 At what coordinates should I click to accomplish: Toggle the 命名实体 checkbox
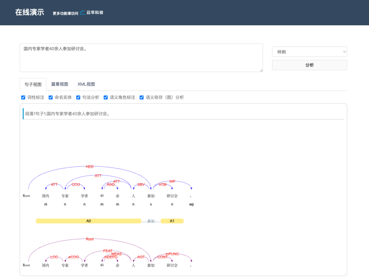[51, 97]
